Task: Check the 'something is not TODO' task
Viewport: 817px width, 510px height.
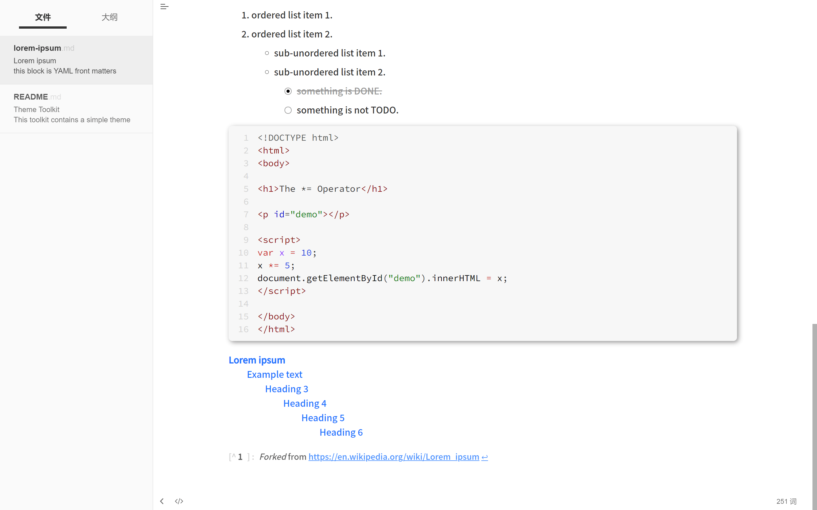Action: click(x=288, y=110)
